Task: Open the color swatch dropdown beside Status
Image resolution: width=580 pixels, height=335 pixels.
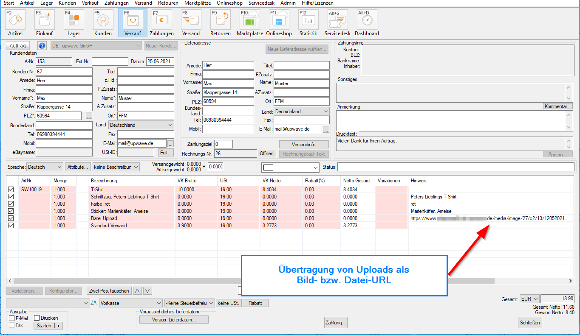Action: [290, 167]
